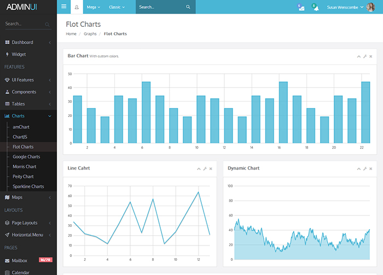
Task: Open Bar Chart panel wrench settings
Action: pos(365,56)
